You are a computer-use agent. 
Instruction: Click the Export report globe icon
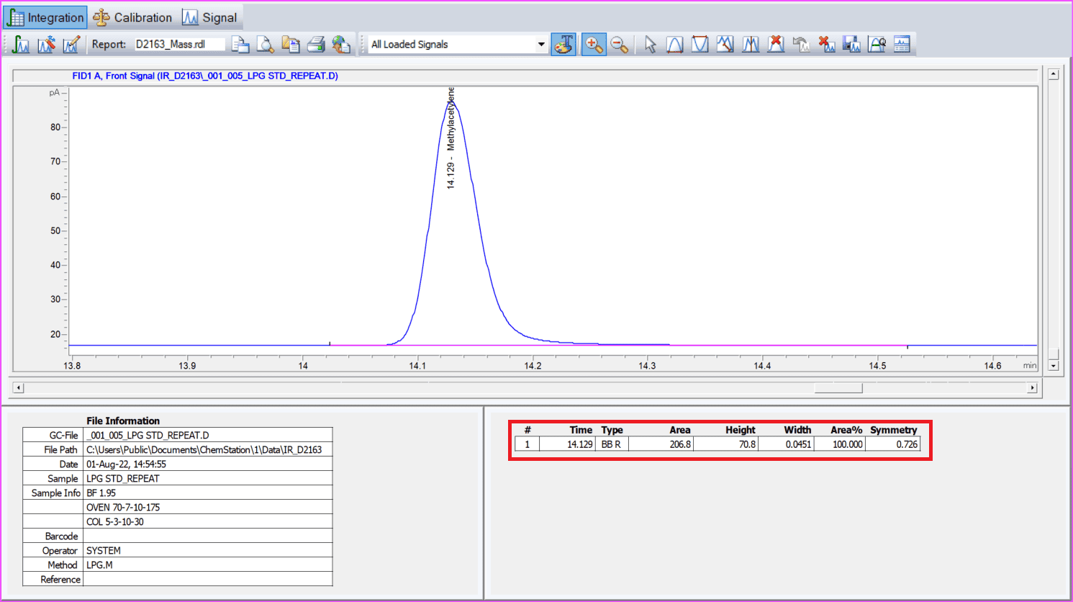[341, 44]
